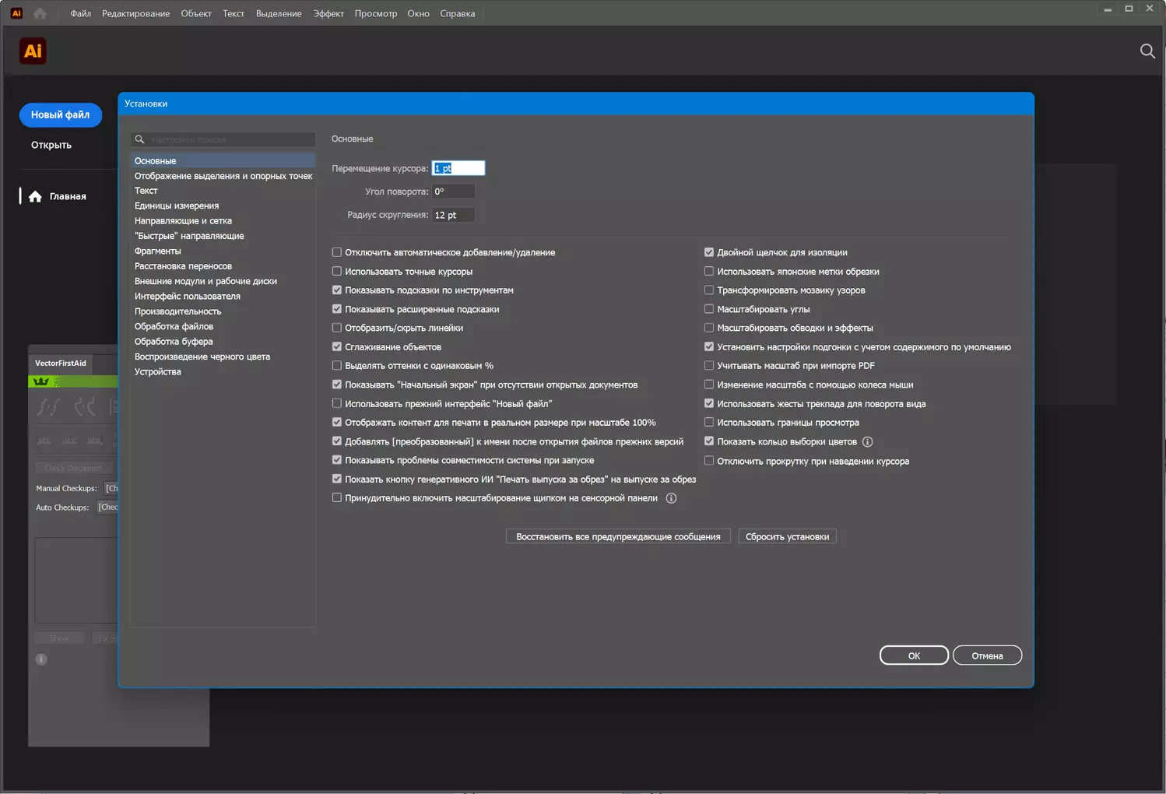Screen dimensions: 1166x794
Task: Open the search magnifier icon at top right
Action: coord(1147,51)
